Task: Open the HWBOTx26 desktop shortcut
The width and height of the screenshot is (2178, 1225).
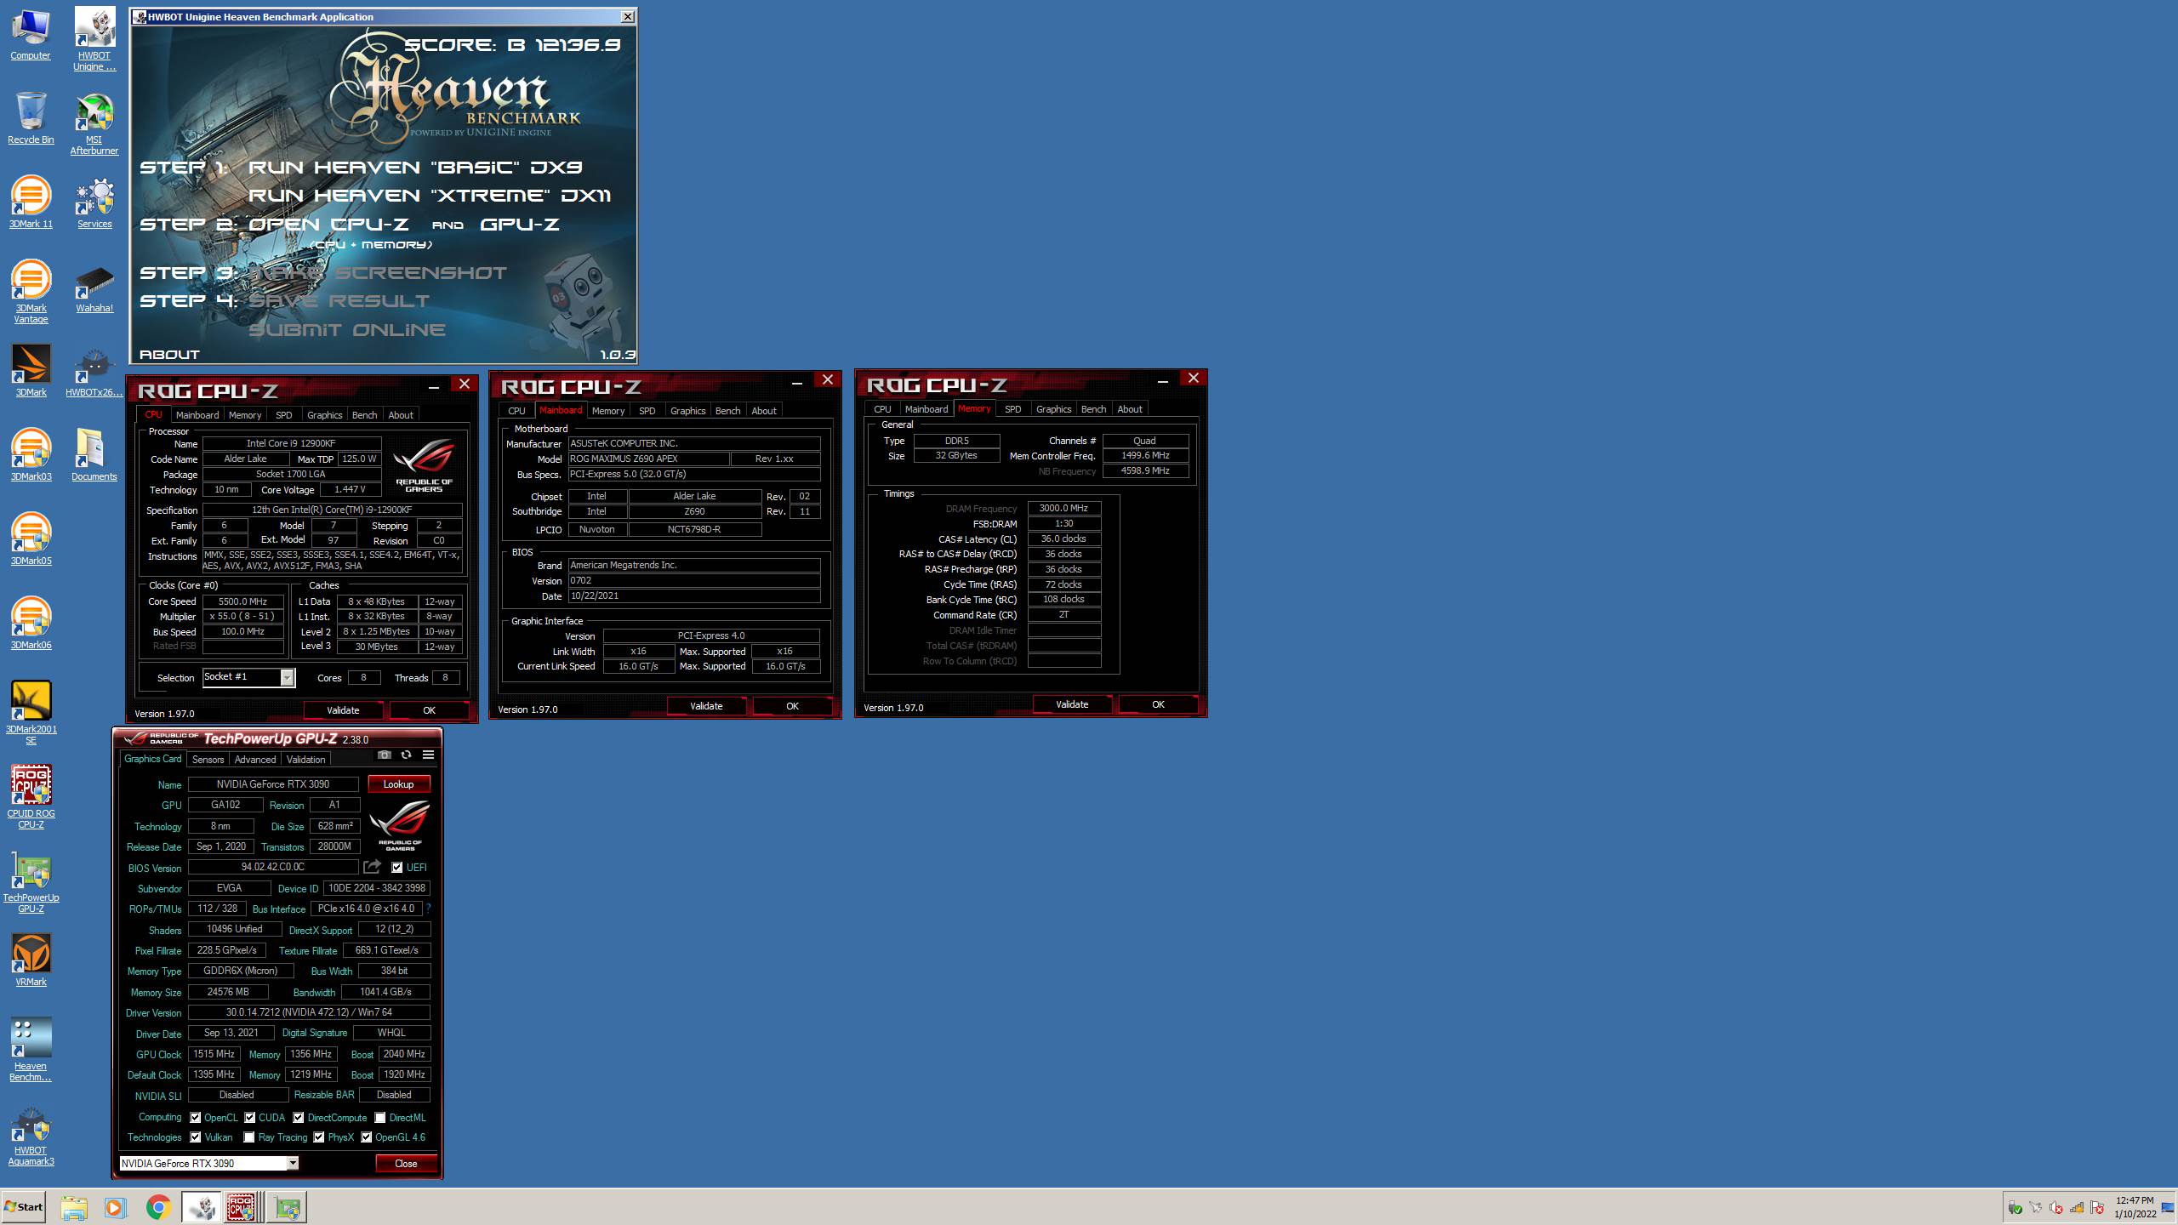Action: coord(94,371)
